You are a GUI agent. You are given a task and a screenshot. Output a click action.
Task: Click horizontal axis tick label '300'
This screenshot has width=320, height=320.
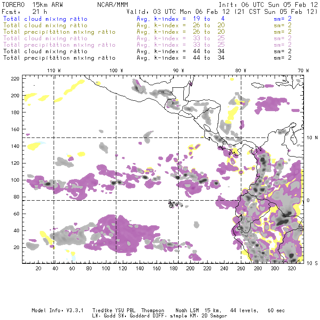(x=275, y=269)
